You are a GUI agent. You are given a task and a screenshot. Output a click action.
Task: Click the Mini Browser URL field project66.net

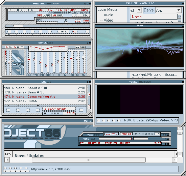(x=104, y=169)
